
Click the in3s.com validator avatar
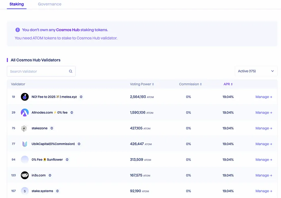click(x=25, y=175)
